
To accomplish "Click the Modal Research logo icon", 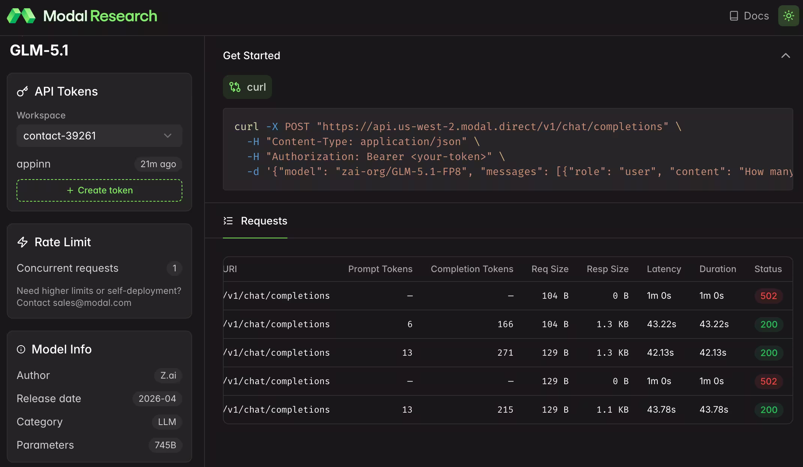I will (21, 16).
